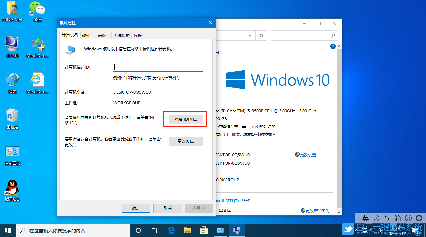Expand hidden tray icons with the chevron

point(357,230)
